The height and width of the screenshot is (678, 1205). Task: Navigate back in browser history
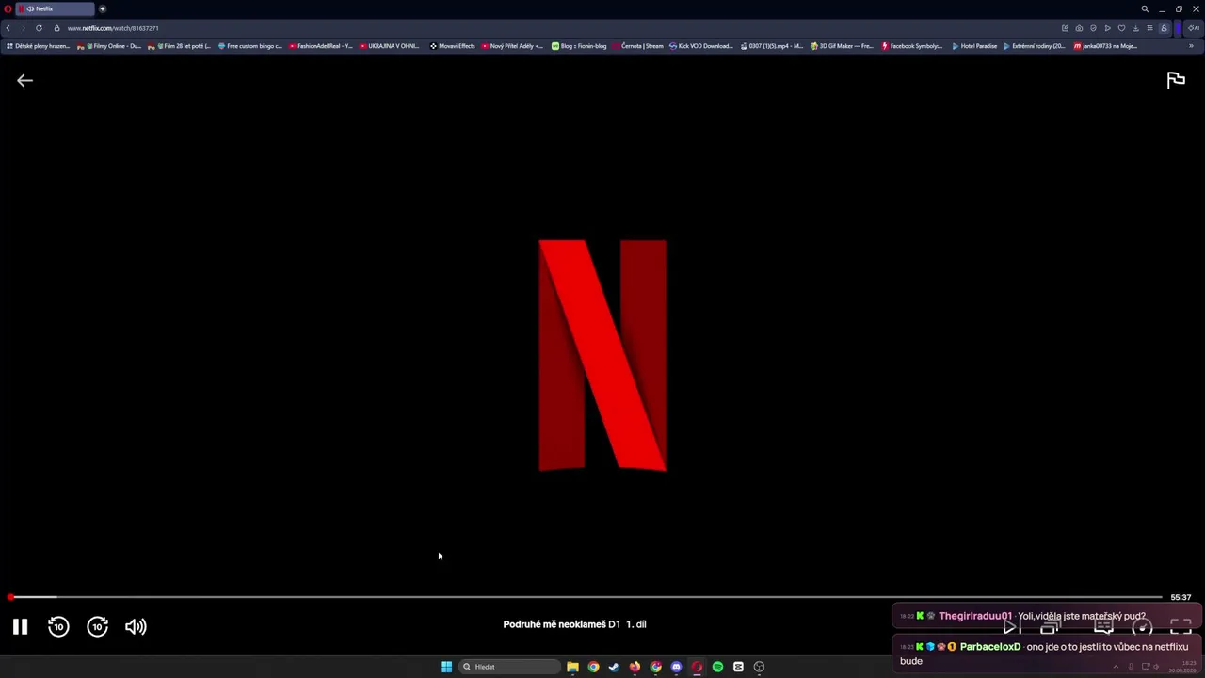8,28
